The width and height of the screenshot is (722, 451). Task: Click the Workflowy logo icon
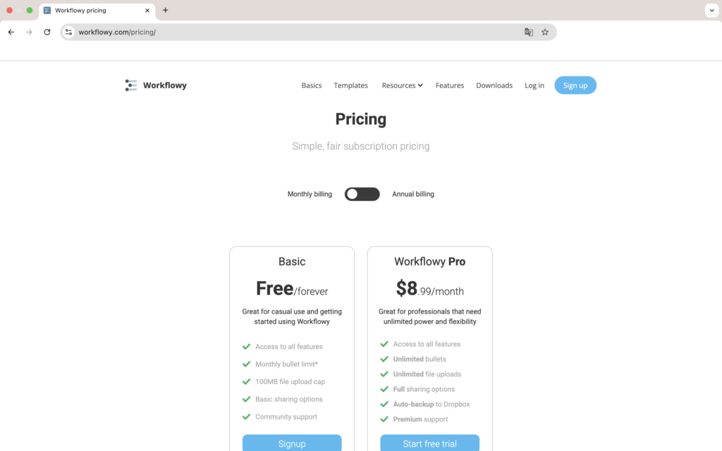point(131,85)
